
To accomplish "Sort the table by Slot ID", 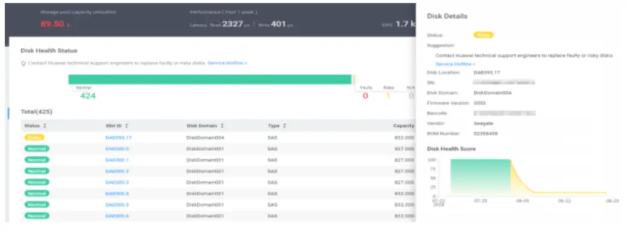I will [127, 126].
